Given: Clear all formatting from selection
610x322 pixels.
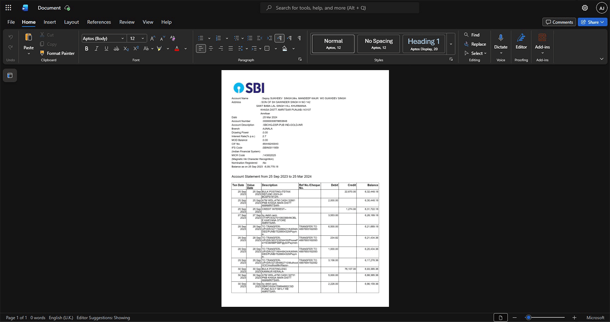Looking at the screenshot, I should click(173, 38).
